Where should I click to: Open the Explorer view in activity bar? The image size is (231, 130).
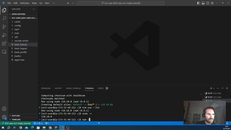click(4, 10)
